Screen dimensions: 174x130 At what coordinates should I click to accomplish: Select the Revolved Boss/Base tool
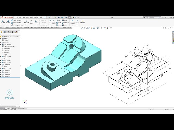point(8,22)
